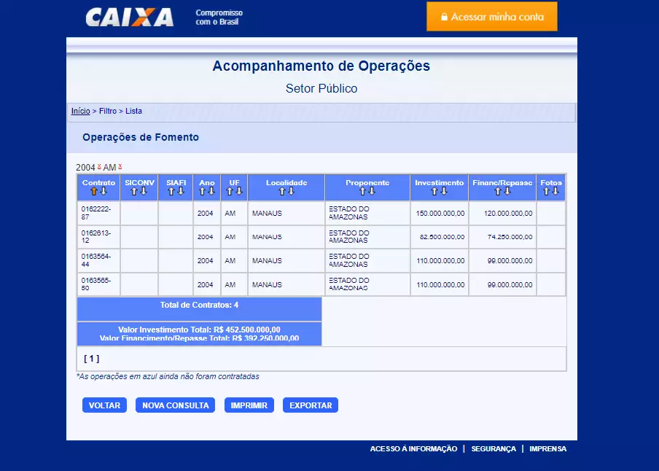Remove the 2004 year filter
The width and height of the screenshot is (659, 471).
tap(99, 166)
